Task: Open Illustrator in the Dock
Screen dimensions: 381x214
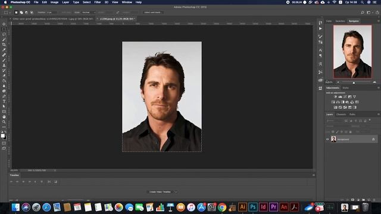Action: click(x=242, y=207)
